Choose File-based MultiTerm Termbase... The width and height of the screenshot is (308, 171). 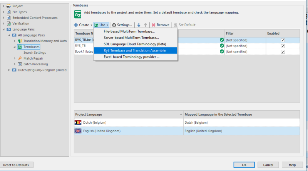point(136,32)
